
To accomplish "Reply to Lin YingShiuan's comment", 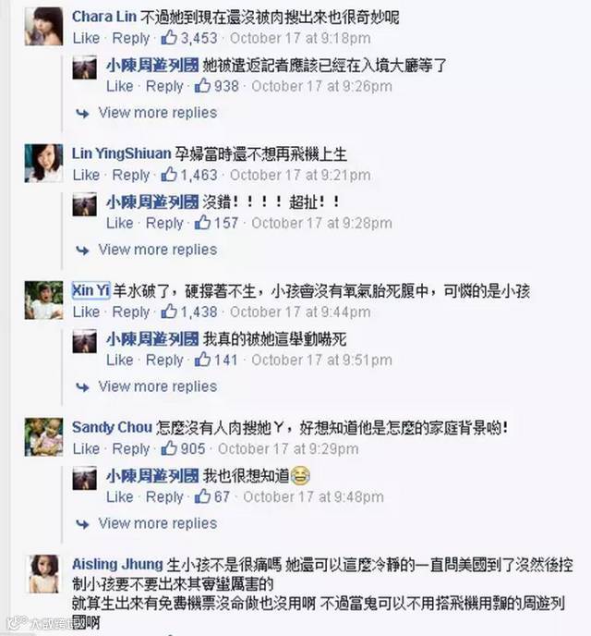I will pos(131,175).
